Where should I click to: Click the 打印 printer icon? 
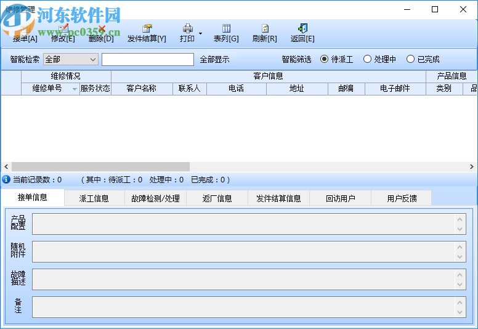[x=187, y=29]
